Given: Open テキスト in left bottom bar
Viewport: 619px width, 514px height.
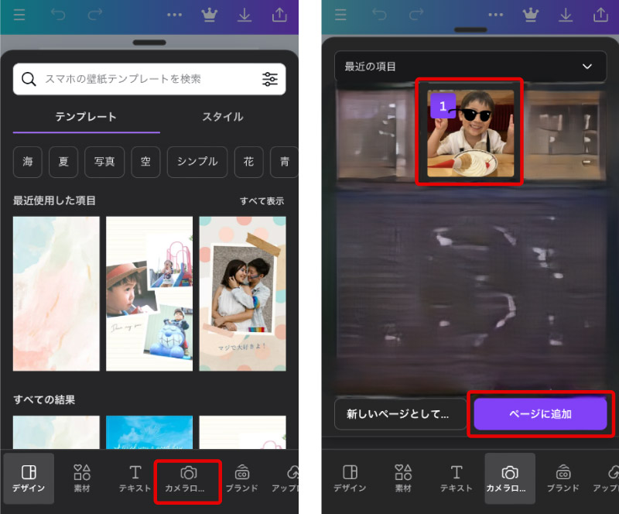Looking at the screenshot, I should (x=135, y=478).
